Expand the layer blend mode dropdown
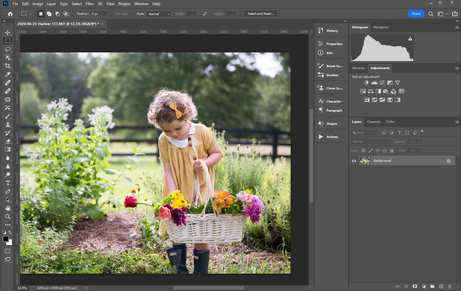The height and width of the screenshot is (291, 461). [371, 141]
